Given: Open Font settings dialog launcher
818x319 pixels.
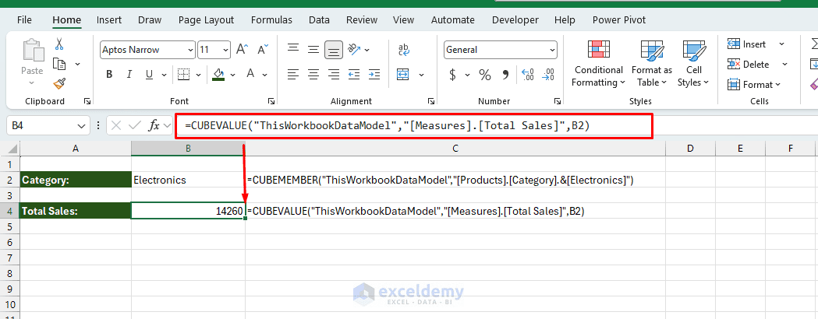Looking at the screenshot, I should click(271, 101).
